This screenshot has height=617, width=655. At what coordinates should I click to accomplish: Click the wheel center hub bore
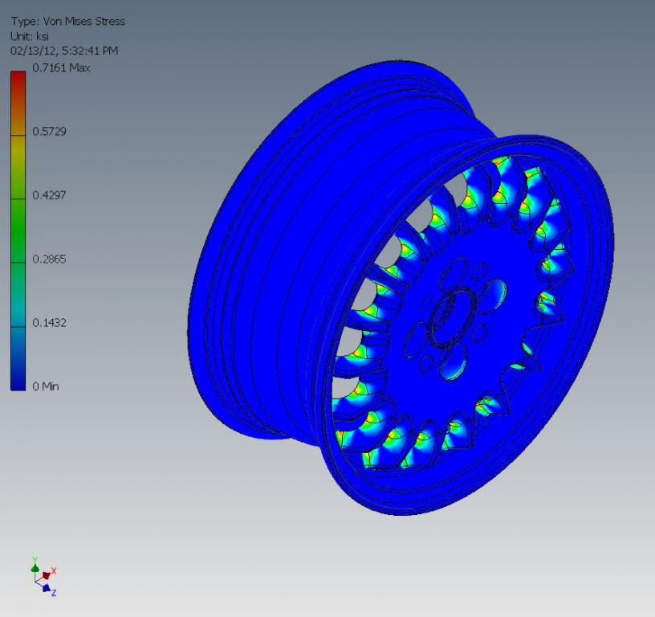451,317
